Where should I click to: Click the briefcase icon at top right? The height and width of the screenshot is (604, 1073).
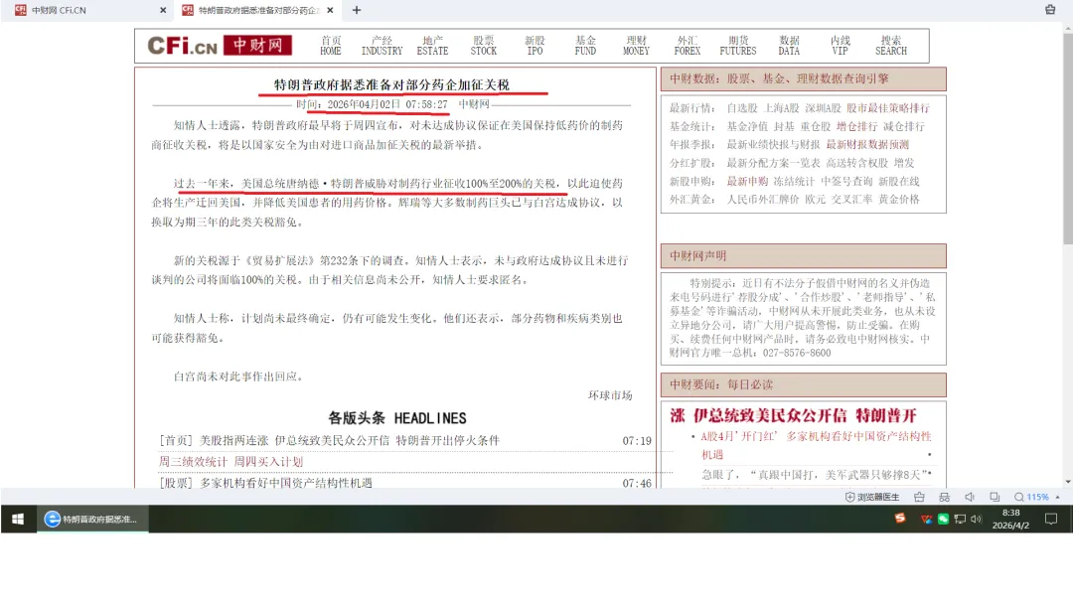[1050, 10]
